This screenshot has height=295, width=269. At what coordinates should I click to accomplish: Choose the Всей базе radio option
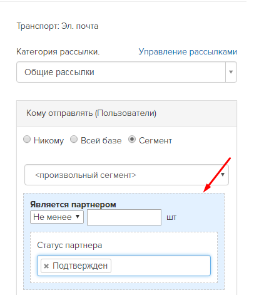[74, 139]
